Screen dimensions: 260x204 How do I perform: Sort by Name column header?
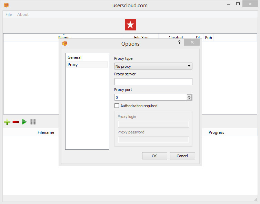click(64, 37)
